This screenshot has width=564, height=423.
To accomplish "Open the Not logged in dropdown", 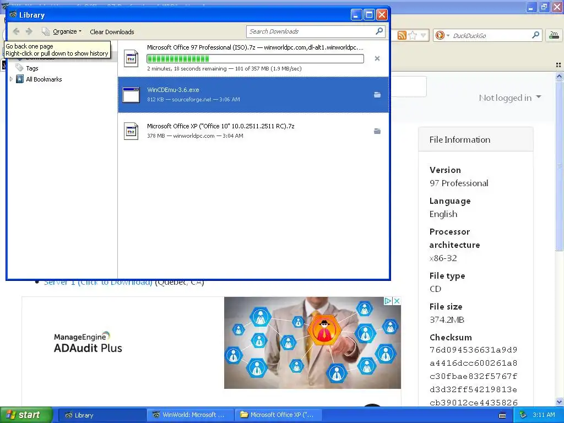I will [509, 97].
